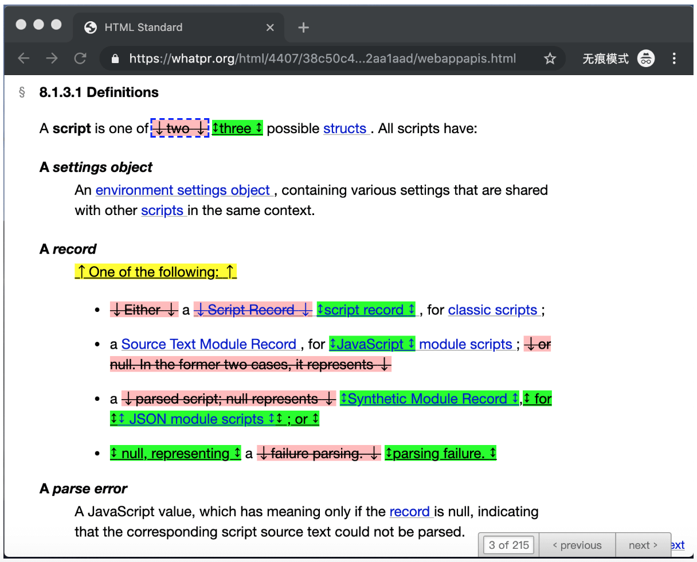
Task: Click the incognito mode badge icon
Action: [x=646, y=58]
